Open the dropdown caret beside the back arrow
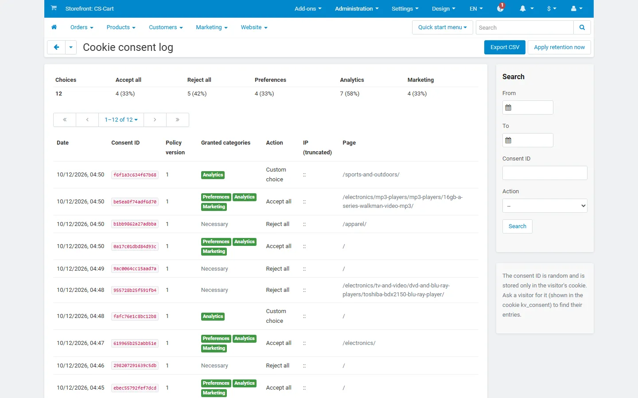Screen dimensions: 638x398 tap(71, 47)
